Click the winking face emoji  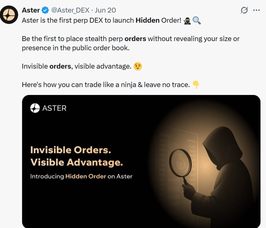pyautogui.click(x=138, y=66)
